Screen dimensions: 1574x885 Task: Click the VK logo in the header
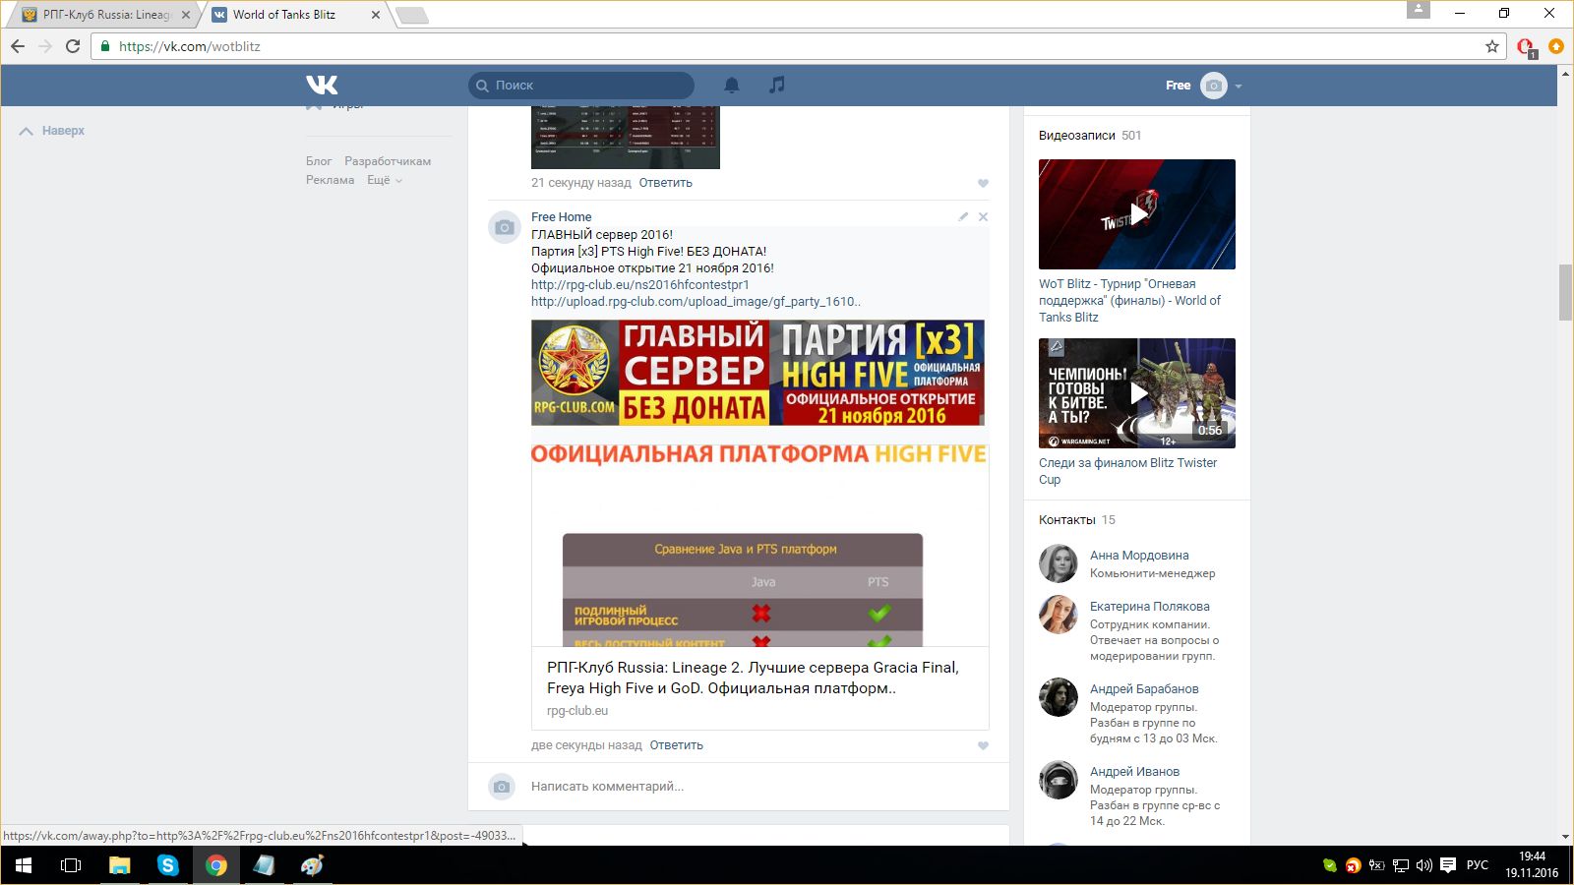point(322,86)
